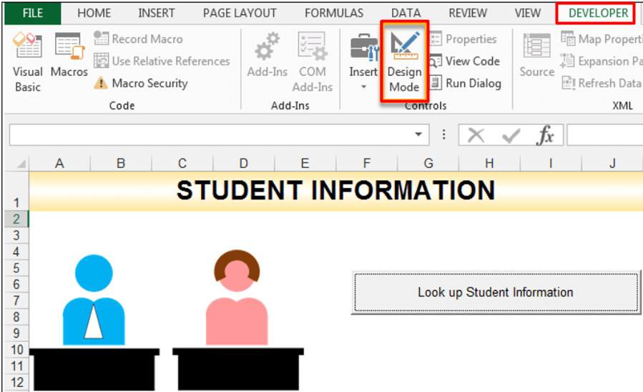Click the Insert Function fx icon
Viewport: 643px width, 392px height.
point(546,135)
